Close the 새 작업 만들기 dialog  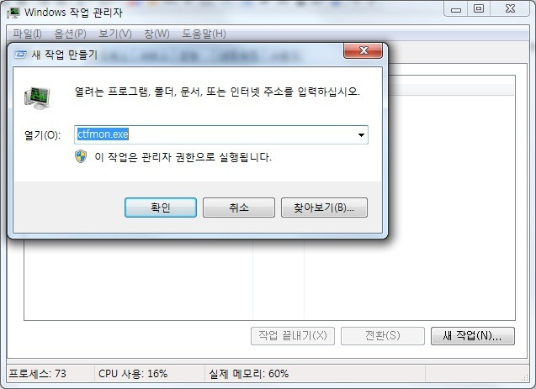coord(363,50)
